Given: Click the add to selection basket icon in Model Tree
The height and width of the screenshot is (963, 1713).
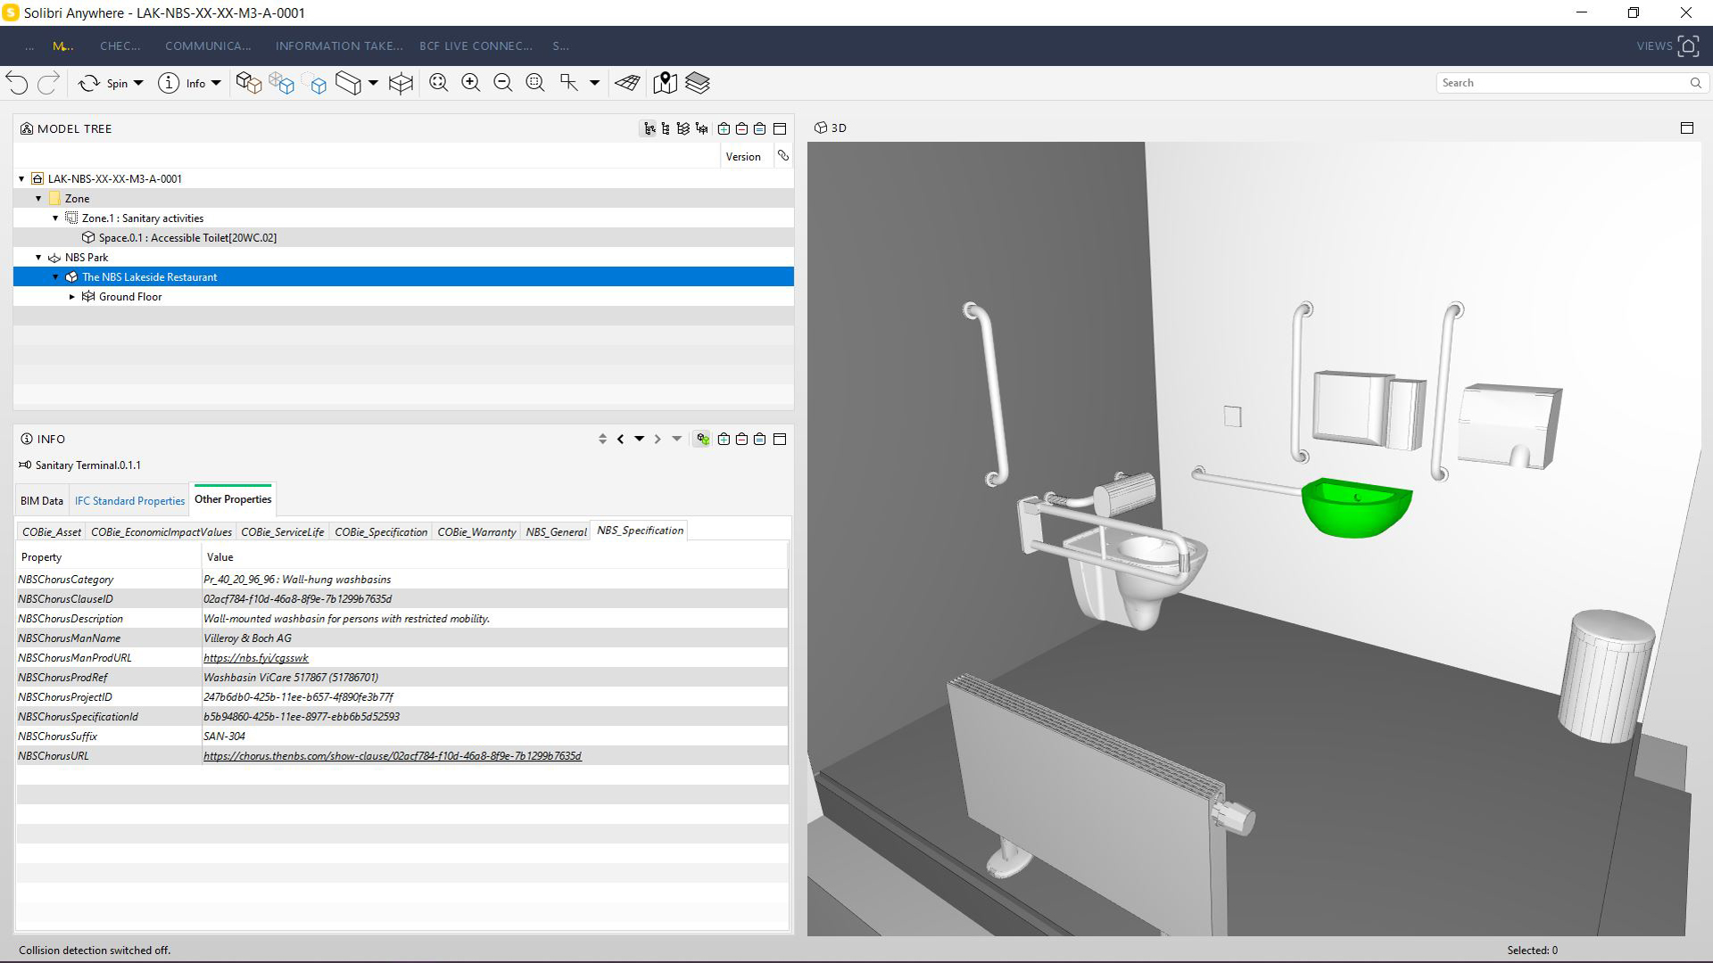Looking at the screenshot, I should click(x=724, y=129).
